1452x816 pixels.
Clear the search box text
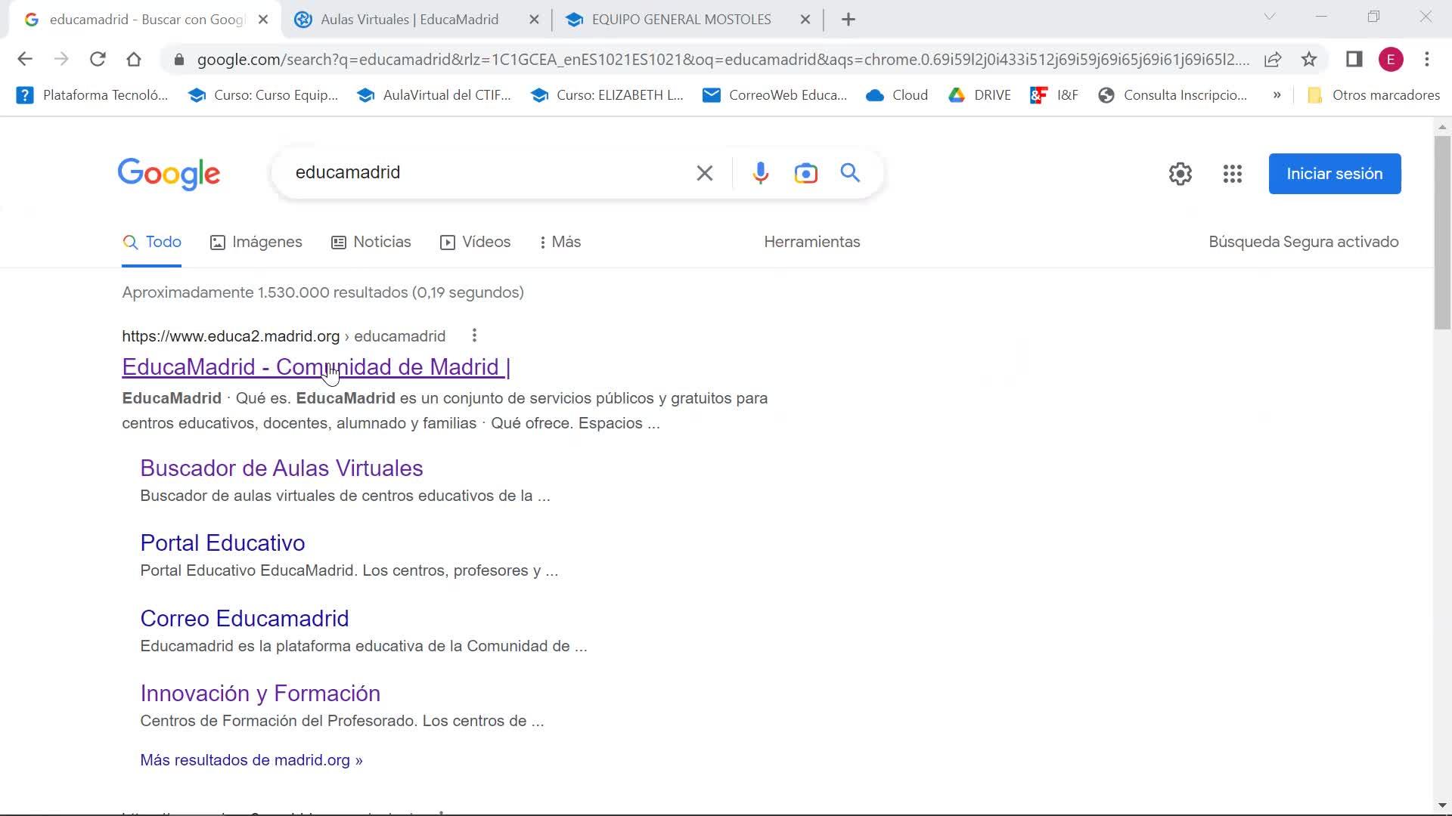coord(704,173)
